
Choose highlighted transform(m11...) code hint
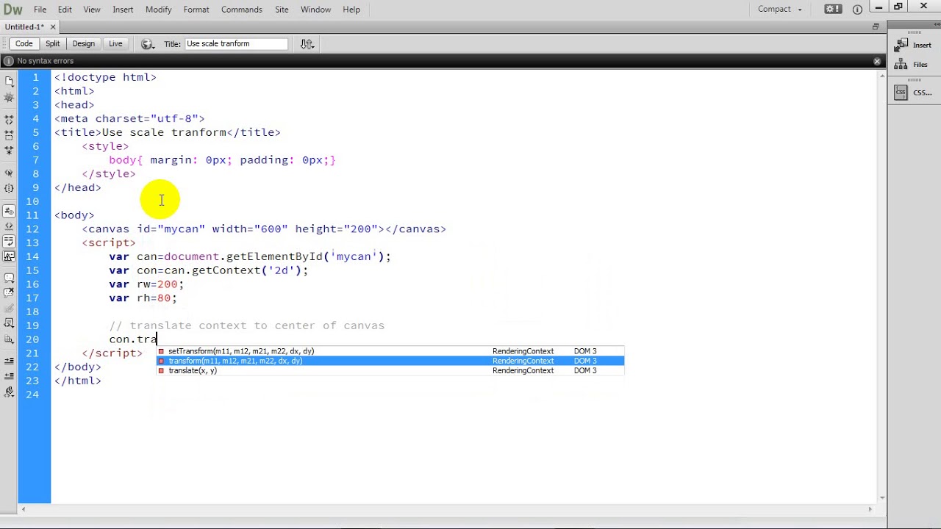click(390, 361)
